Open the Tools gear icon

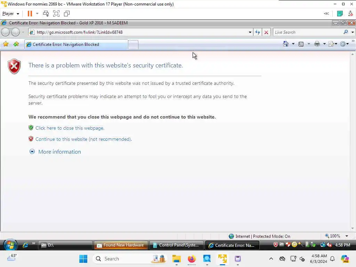(x=343, y=44)
